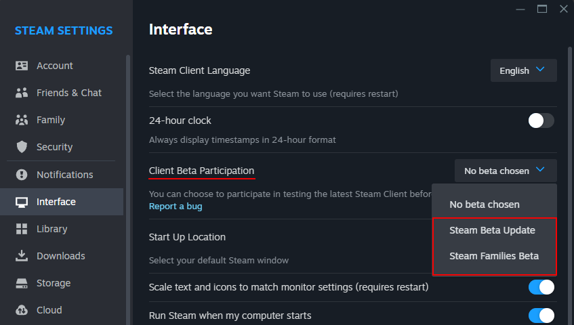Image resolution: width=574 pixels, height=325 pixels.
Task: Pick the No beta chosen menu entry
Action: [x=484, y=204]
